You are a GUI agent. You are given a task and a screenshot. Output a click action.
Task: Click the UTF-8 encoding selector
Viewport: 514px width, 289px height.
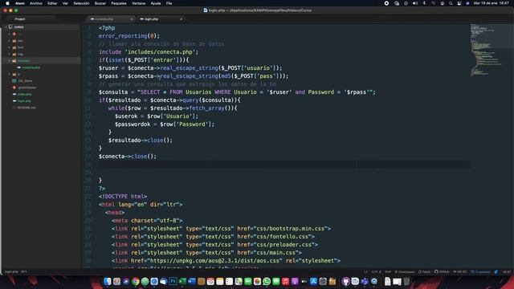tap(377, 271)
